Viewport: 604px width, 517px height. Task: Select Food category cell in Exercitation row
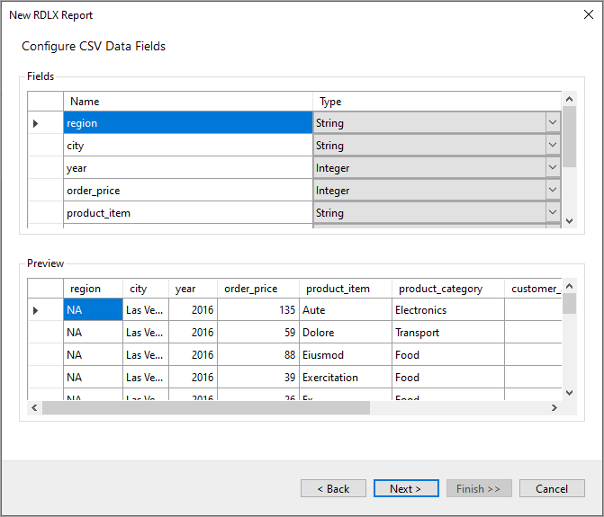(x=448, y=377)
